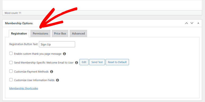
Task: Toggle Customize User Information Fields checkbox
Action: click(11, 80)
